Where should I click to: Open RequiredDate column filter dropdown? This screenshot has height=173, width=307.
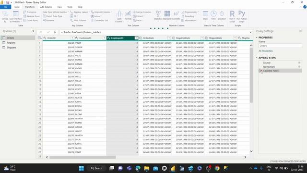point(202,38)
